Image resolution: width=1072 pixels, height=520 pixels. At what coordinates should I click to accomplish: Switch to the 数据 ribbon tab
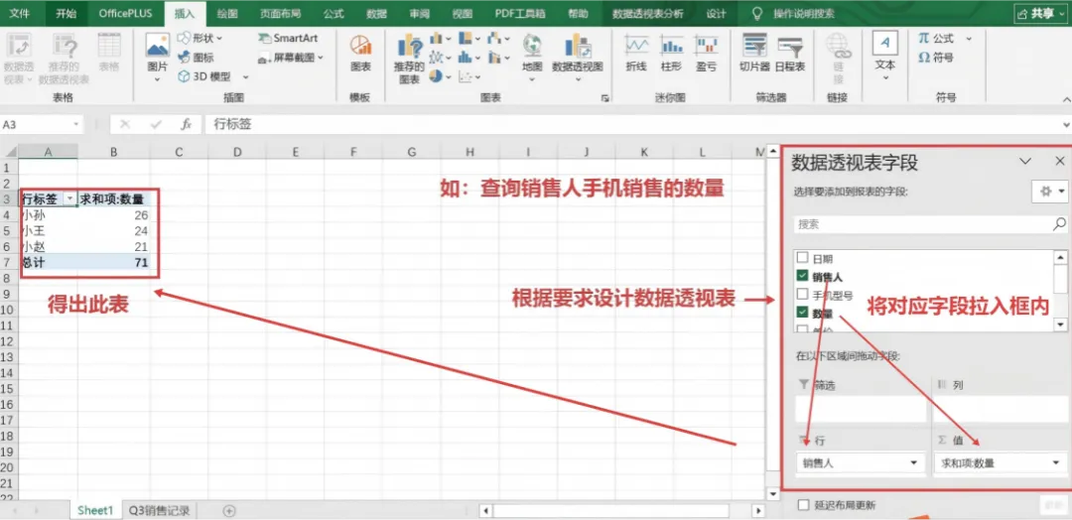click(x=377, y=13)
